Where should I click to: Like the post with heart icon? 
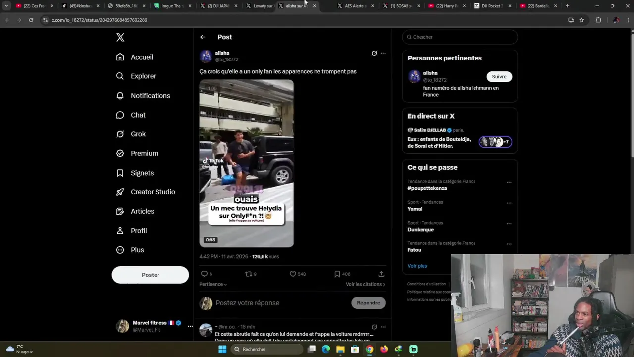(293, 274)
